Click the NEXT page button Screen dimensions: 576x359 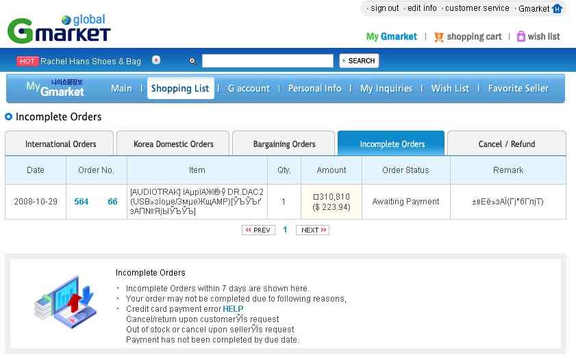312,230
